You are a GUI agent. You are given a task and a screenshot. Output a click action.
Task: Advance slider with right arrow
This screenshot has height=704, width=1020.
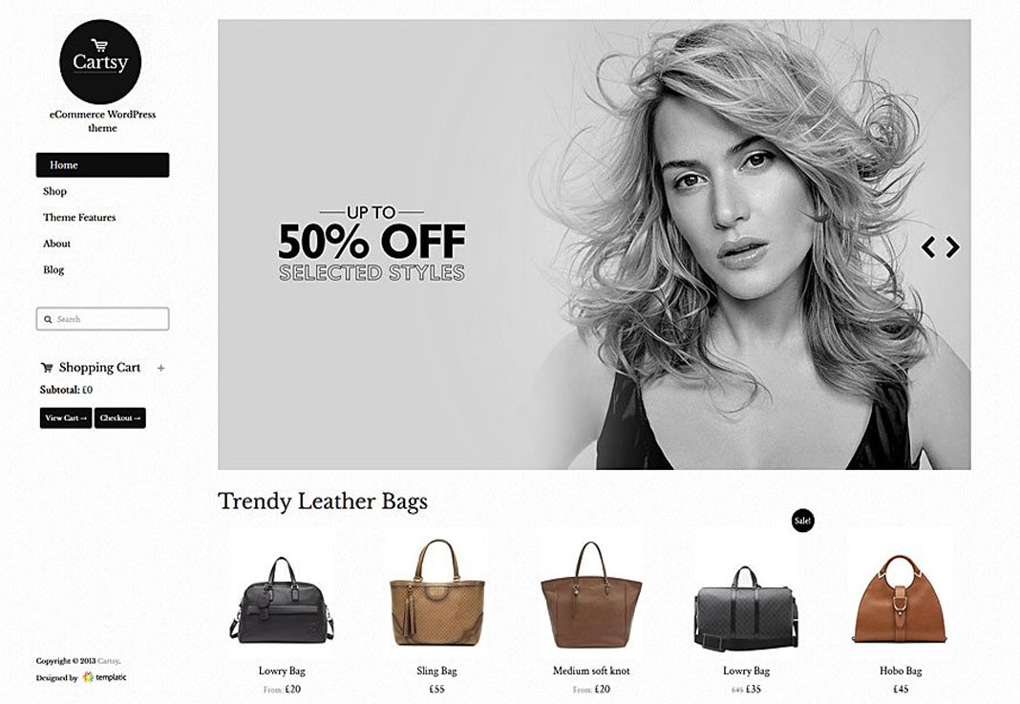[x=952, y=246]
